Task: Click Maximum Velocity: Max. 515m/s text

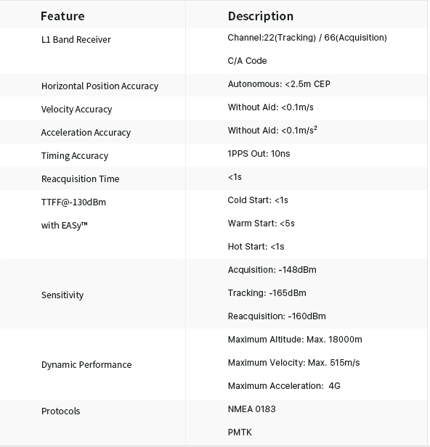Action: click(x=293, y=363)
